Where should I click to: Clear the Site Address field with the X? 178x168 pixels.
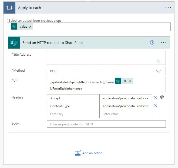[x=158, y=61]
